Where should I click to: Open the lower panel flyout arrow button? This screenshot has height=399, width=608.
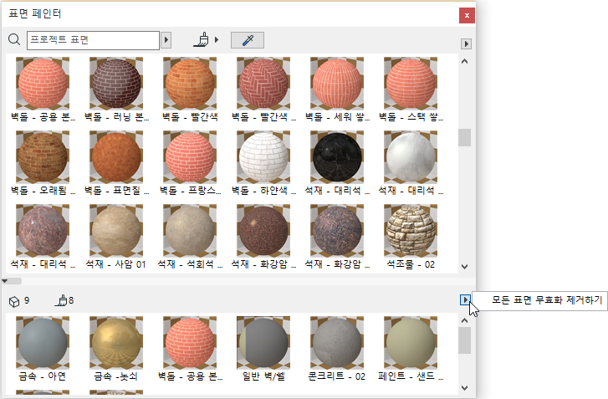(x=465, y=300)
